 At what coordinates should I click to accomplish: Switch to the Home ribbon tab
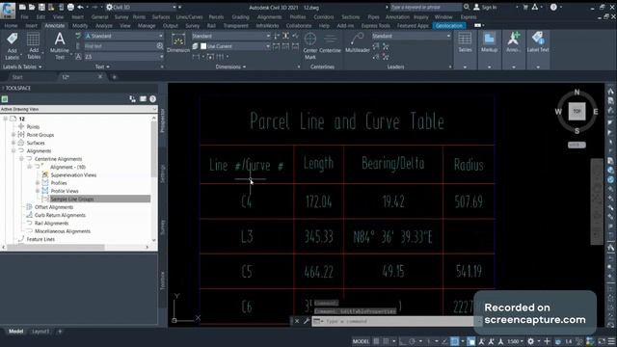11,26
